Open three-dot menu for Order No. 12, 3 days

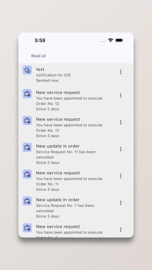(x=121, y=122)
